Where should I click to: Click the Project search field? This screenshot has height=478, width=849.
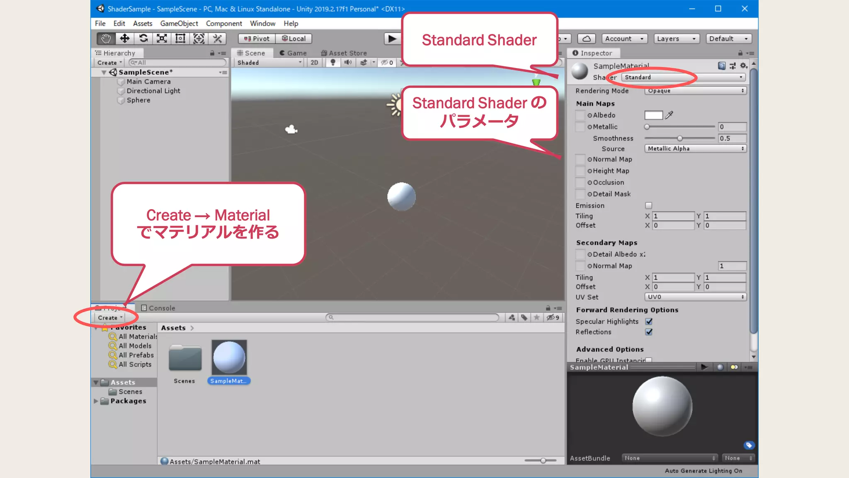[x=413, y=317]
